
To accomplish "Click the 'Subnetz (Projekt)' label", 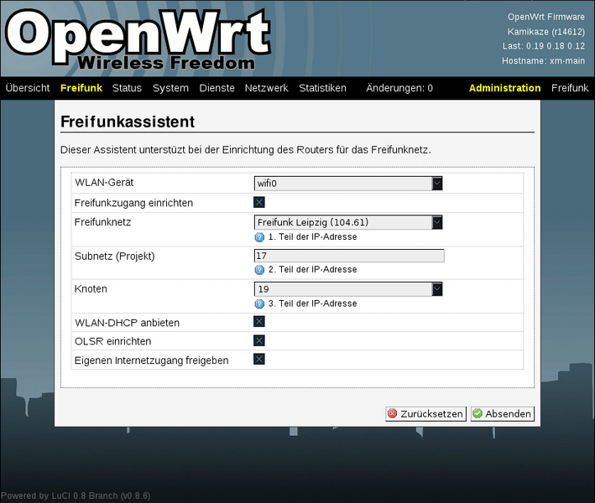I will pyautogui.click(x=115, y=257).
